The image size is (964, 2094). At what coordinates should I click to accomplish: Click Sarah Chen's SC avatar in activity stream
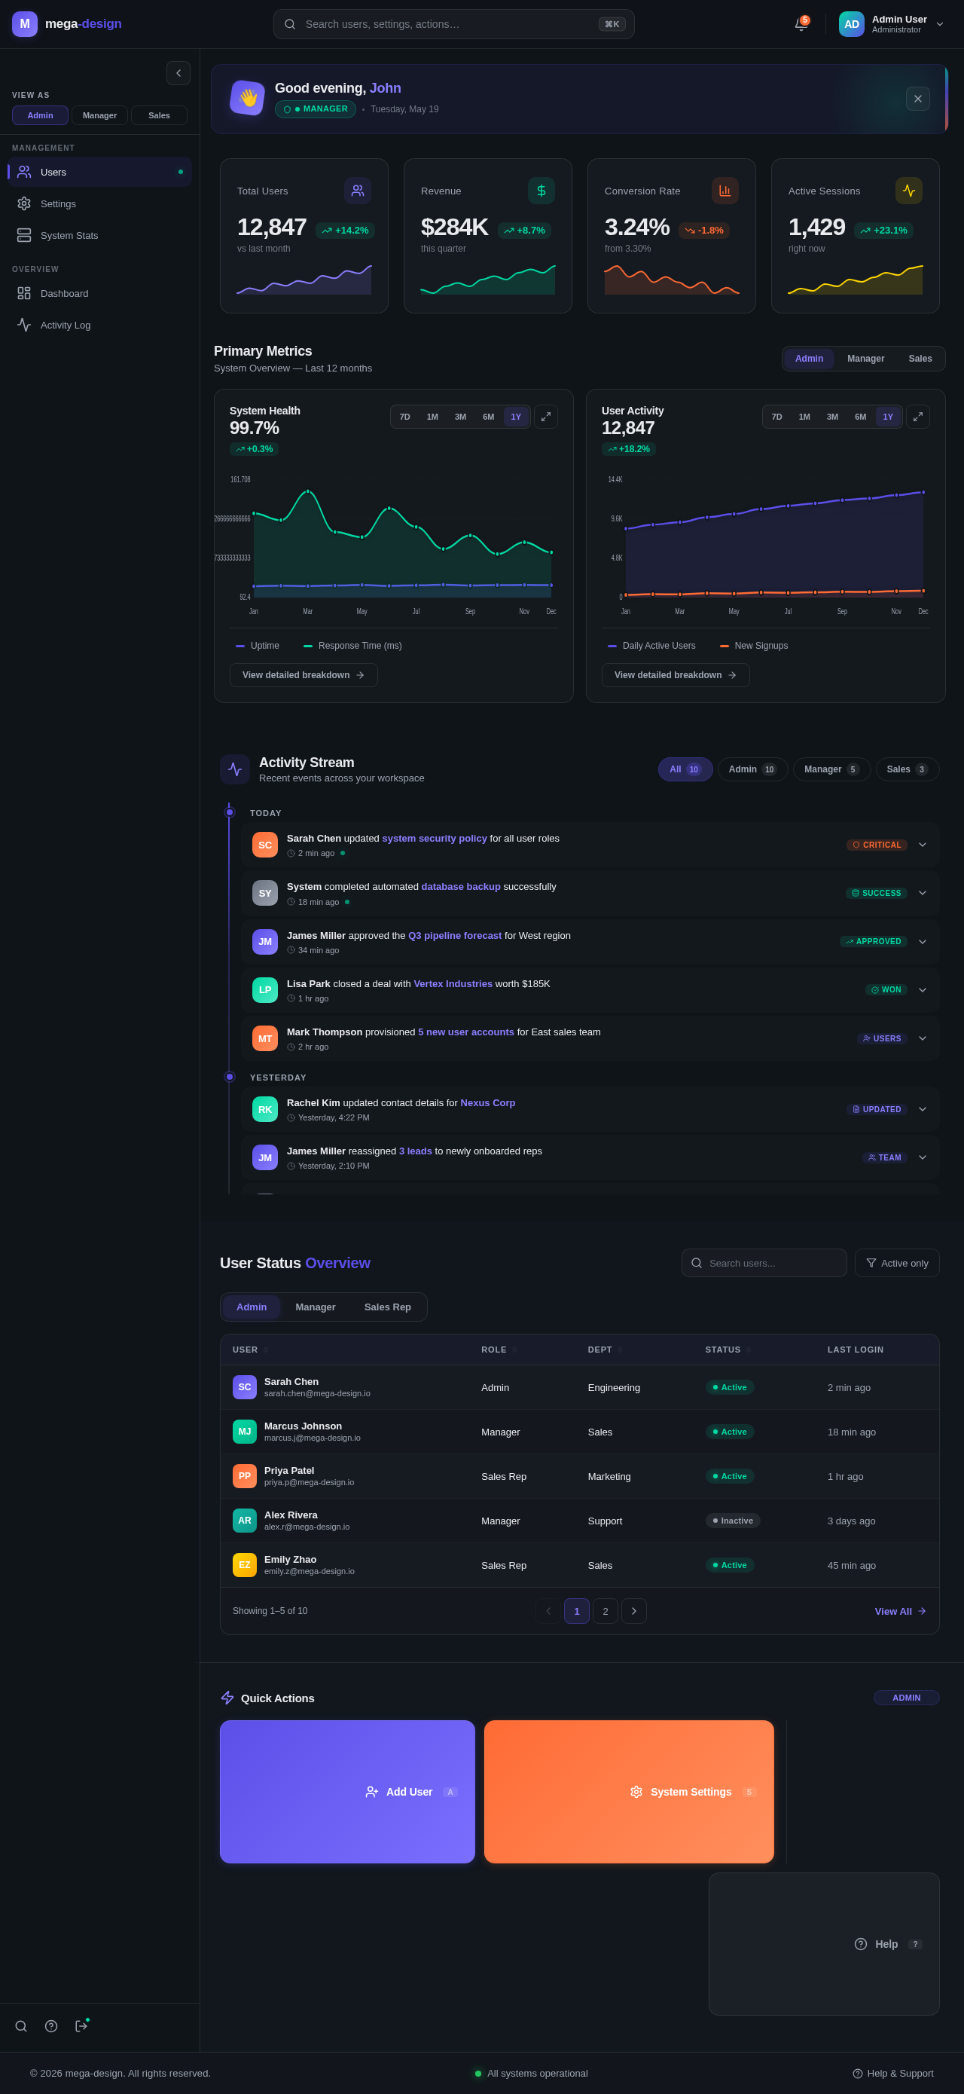click(265, 845)
